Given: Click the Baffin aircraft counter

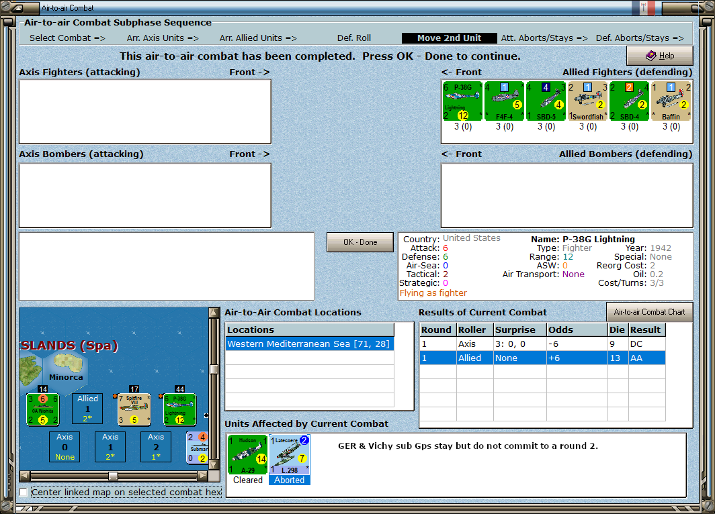Looking at the screenshot, I should 671,101.
